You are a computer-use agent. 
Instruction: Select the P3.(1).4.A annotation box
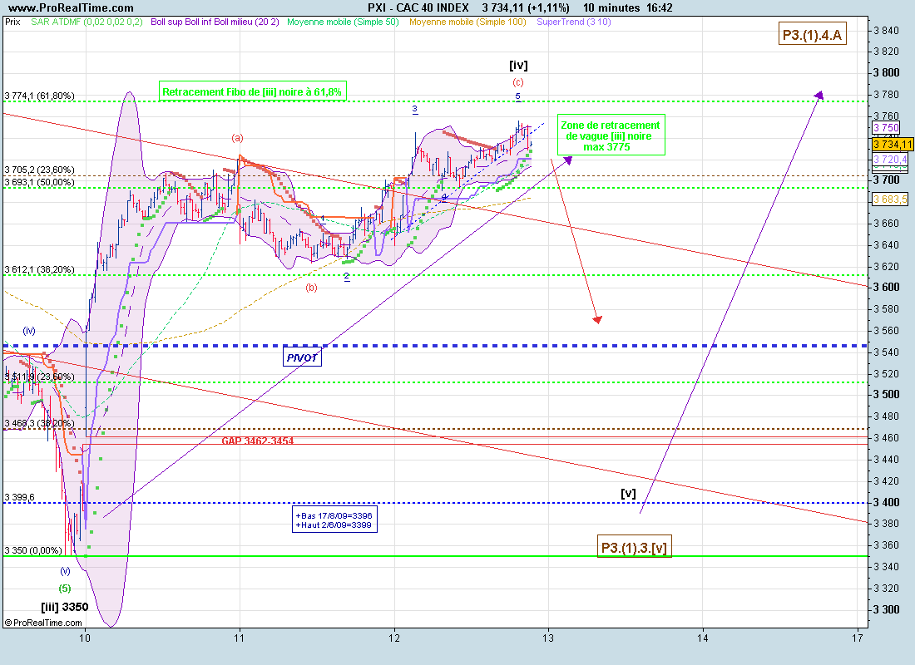coord(813,34)
